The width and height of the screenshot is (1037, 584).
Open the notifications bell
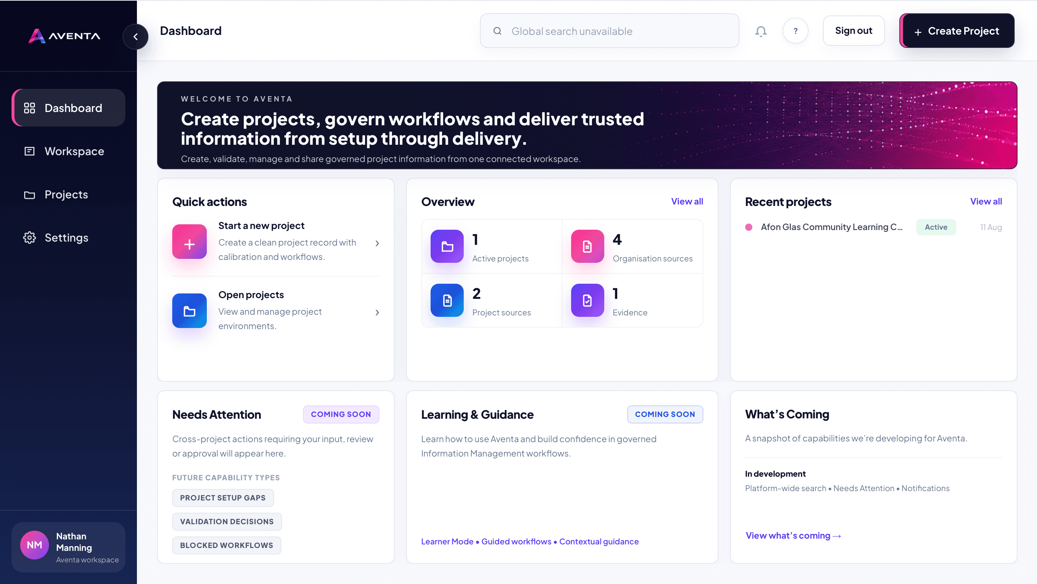coord(760,31)
